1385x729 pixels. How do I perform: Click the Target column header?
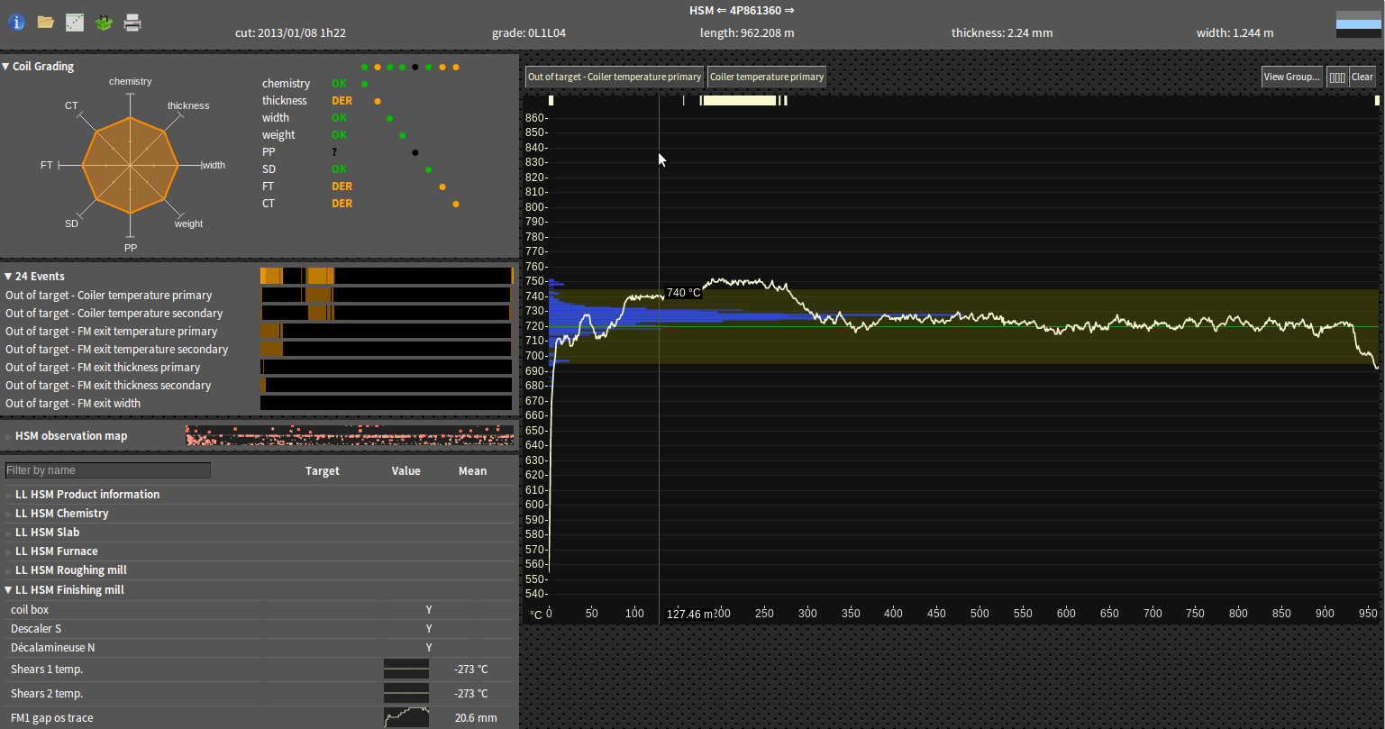click(x=323, y=470)
